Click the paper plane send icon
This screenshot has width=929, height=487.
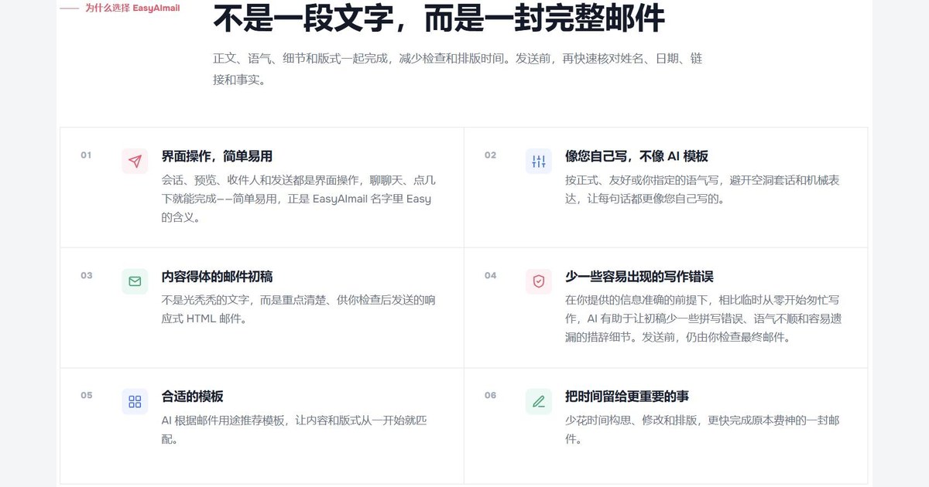click(x=135, y=161)
